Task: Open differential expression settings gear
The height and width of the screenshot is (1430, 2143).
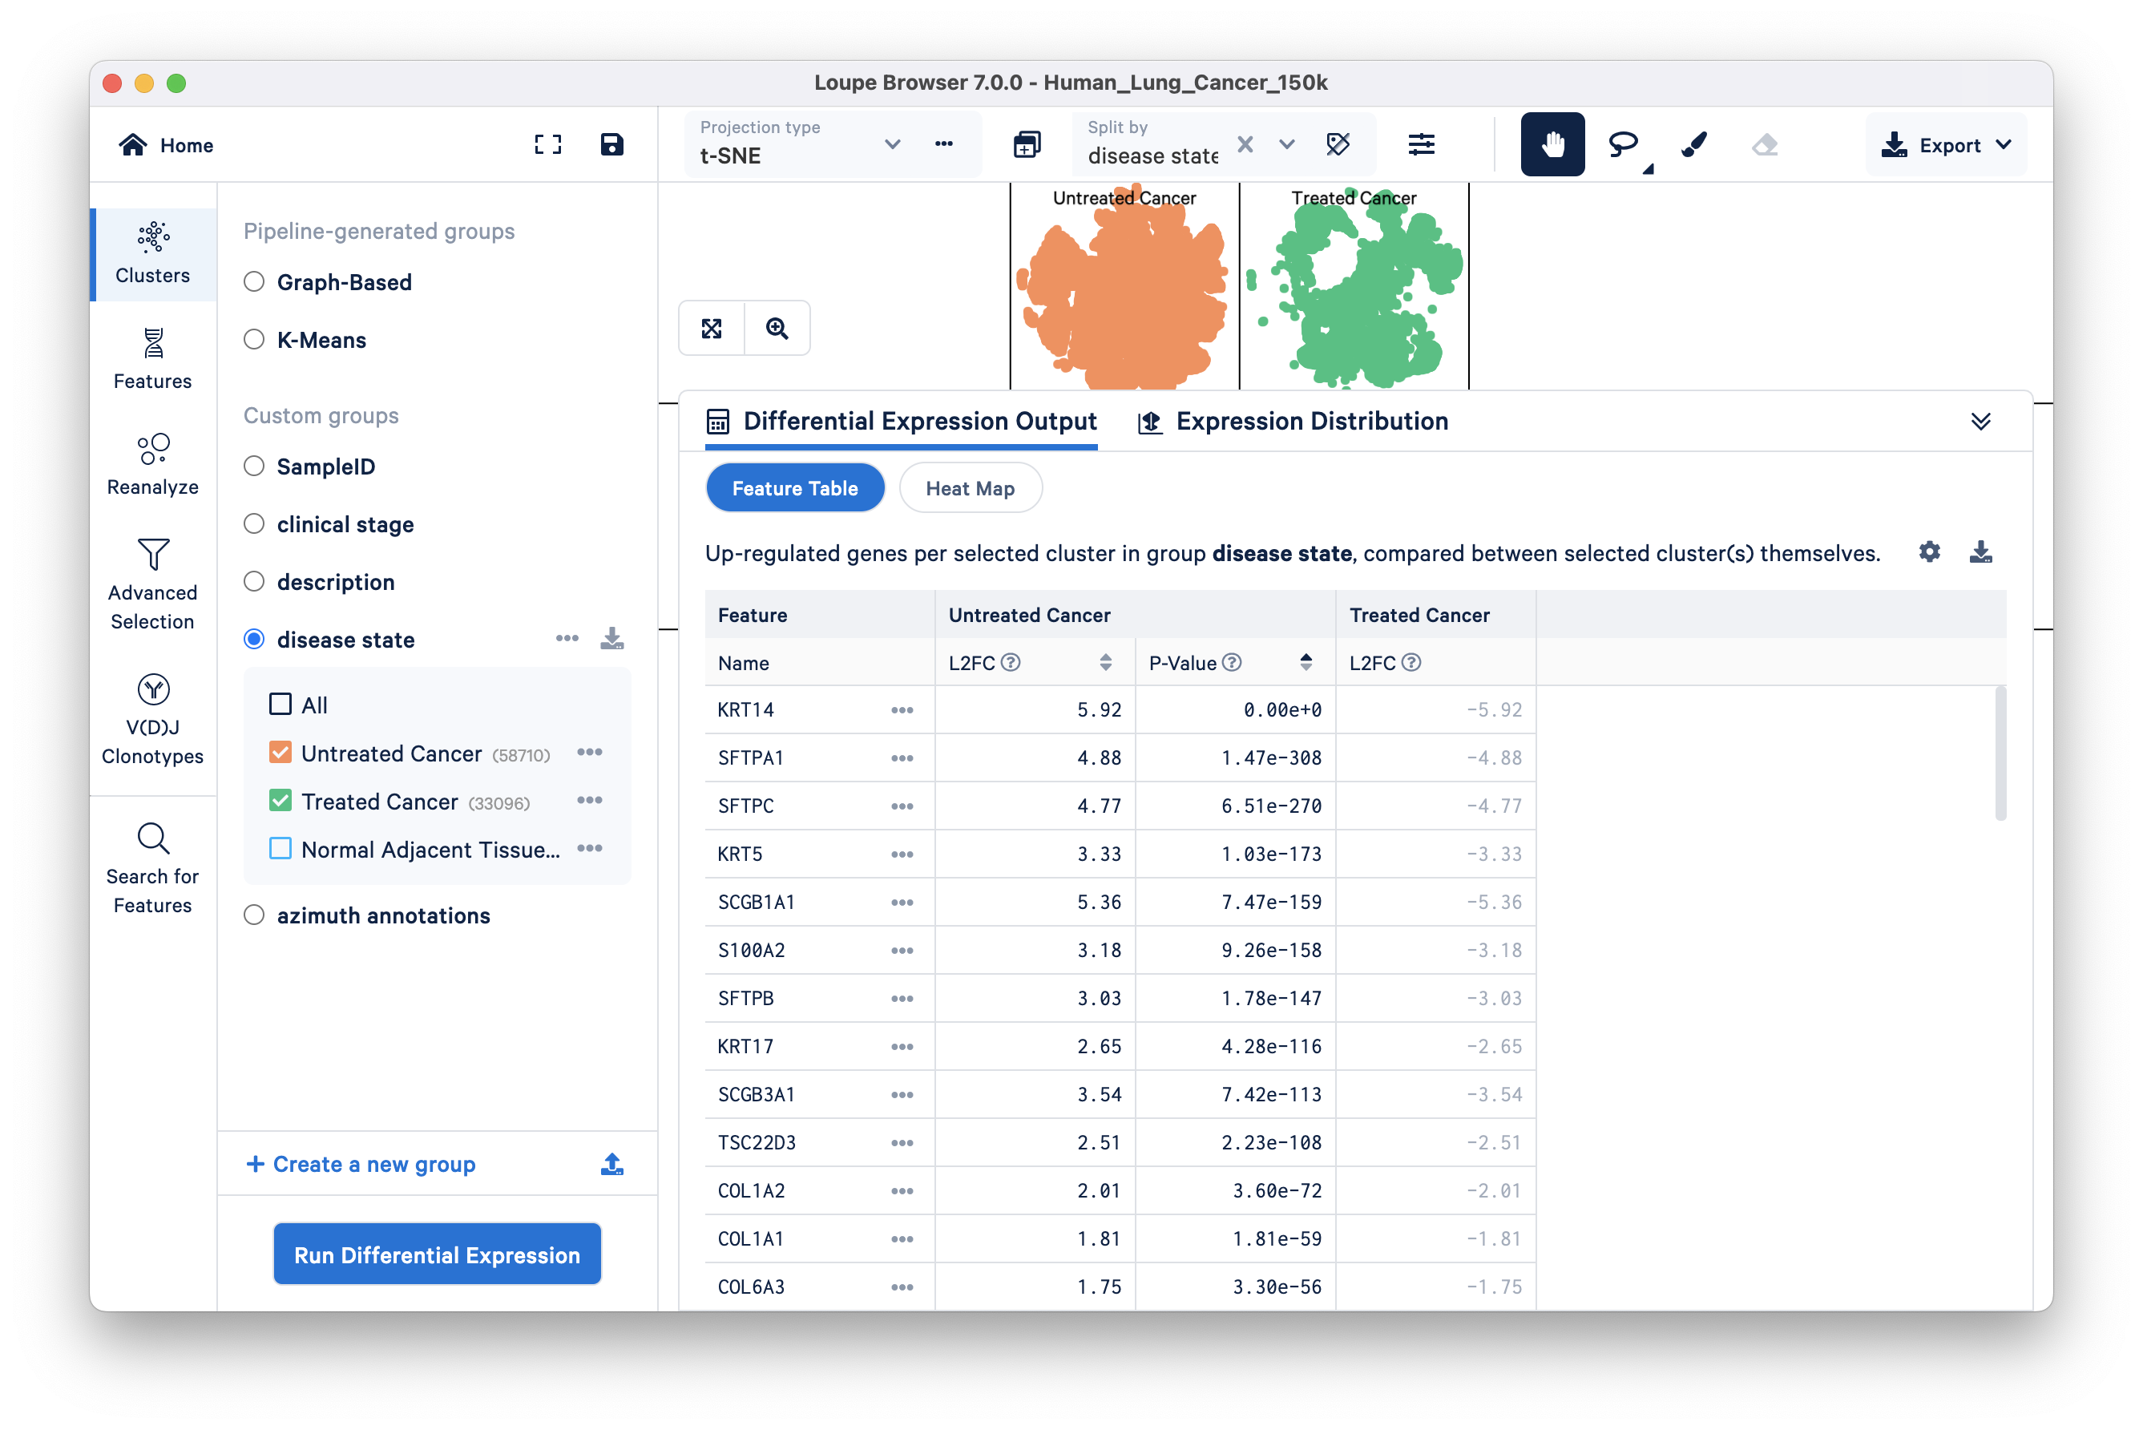Action: pyautogui.click(x=1929, y=551)
